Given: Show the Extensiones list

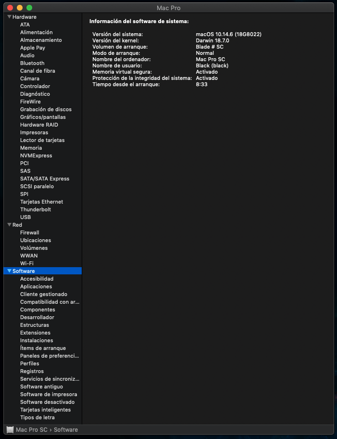Looking at the screenshot, I should point(35,333).
